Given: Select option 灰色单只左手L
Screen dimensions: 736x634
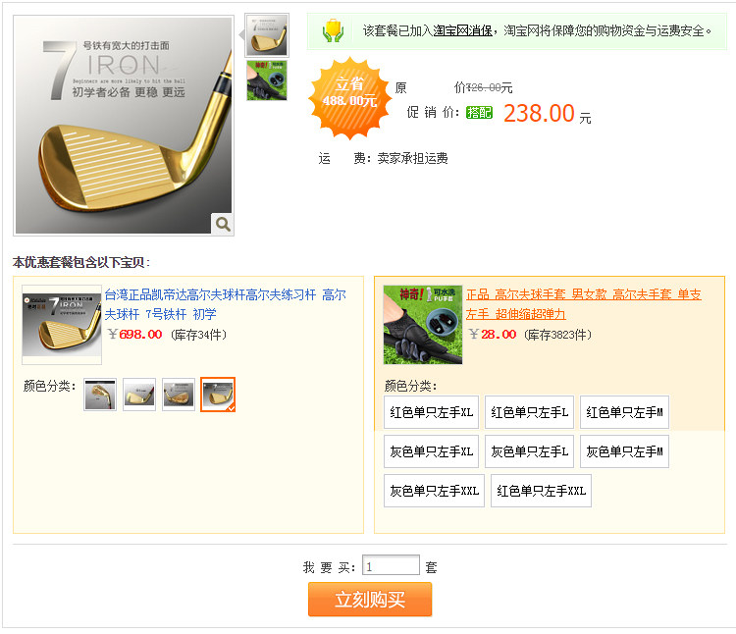Looking at the screenshot, I should tap(529, 451).
